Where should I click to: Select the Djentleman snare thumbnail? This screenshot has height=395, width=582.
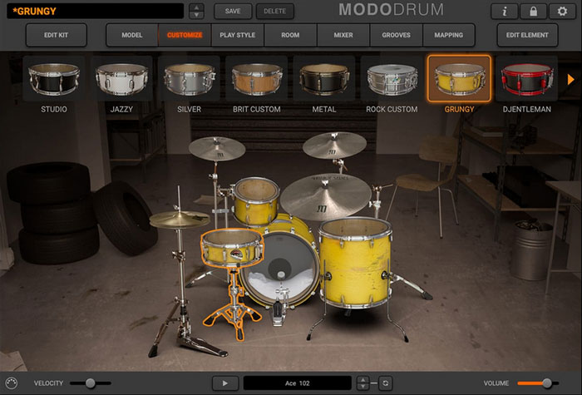point(527,85)
